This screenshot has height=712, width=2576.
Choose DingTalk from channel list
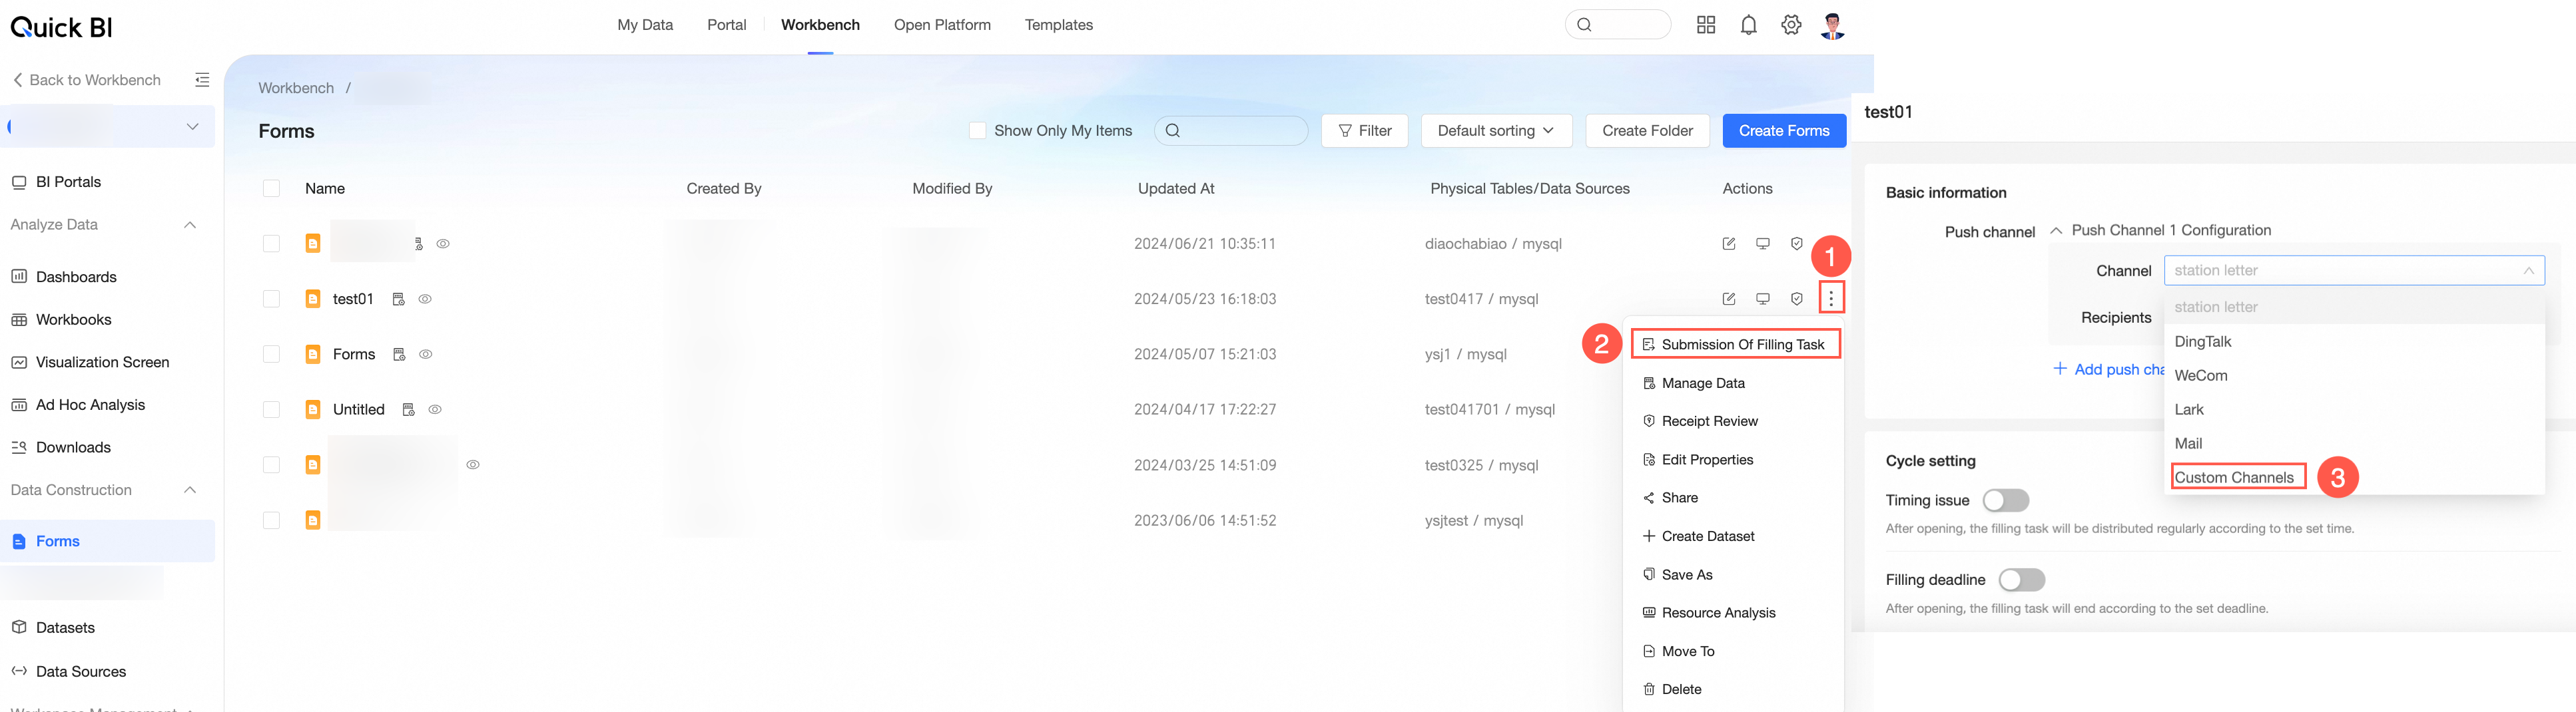click(x=2354, y=341)
